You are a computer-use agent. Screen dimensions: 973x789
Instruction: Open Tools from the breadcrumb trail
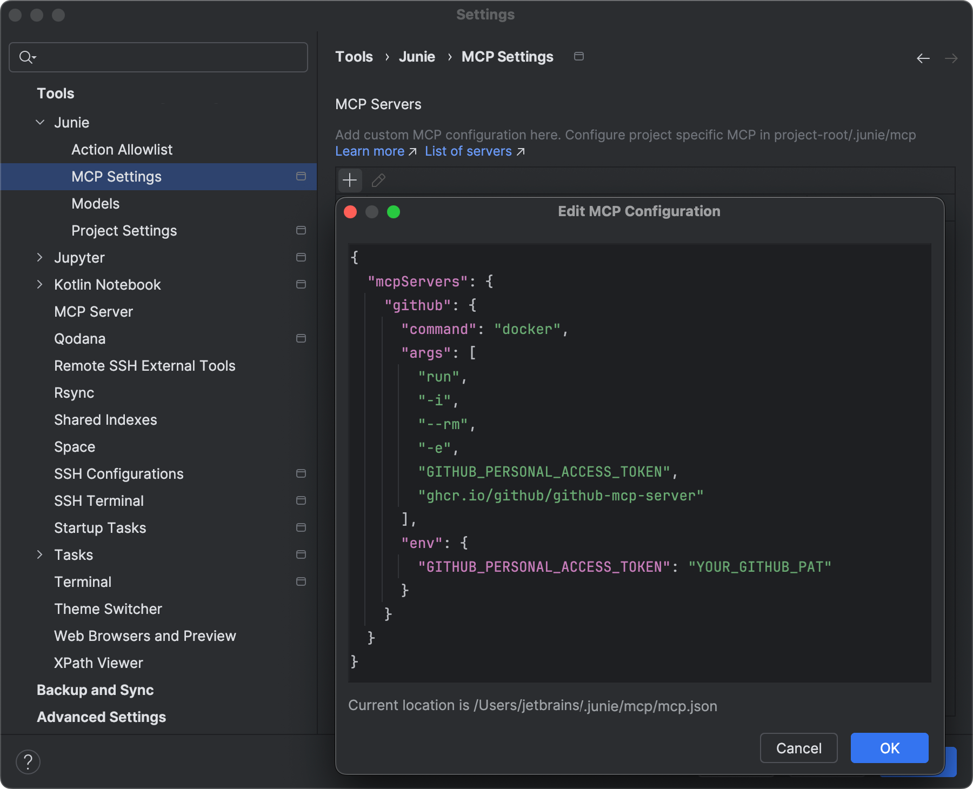[x=354, y=56]
